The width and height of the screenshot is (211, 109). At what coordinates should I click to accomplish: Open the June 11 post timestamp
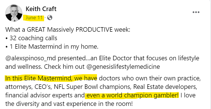(x=34, y=18)
